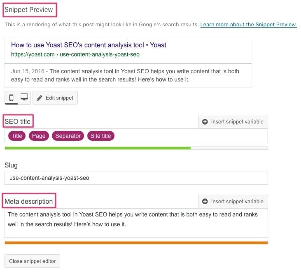
Task: Open Insert snippet variable for Meta description
Action: tap(233, 202)
